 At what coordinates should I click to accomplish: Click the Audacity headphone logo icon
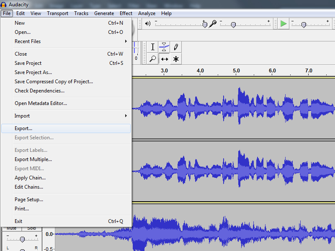click(x=3, y=4)
